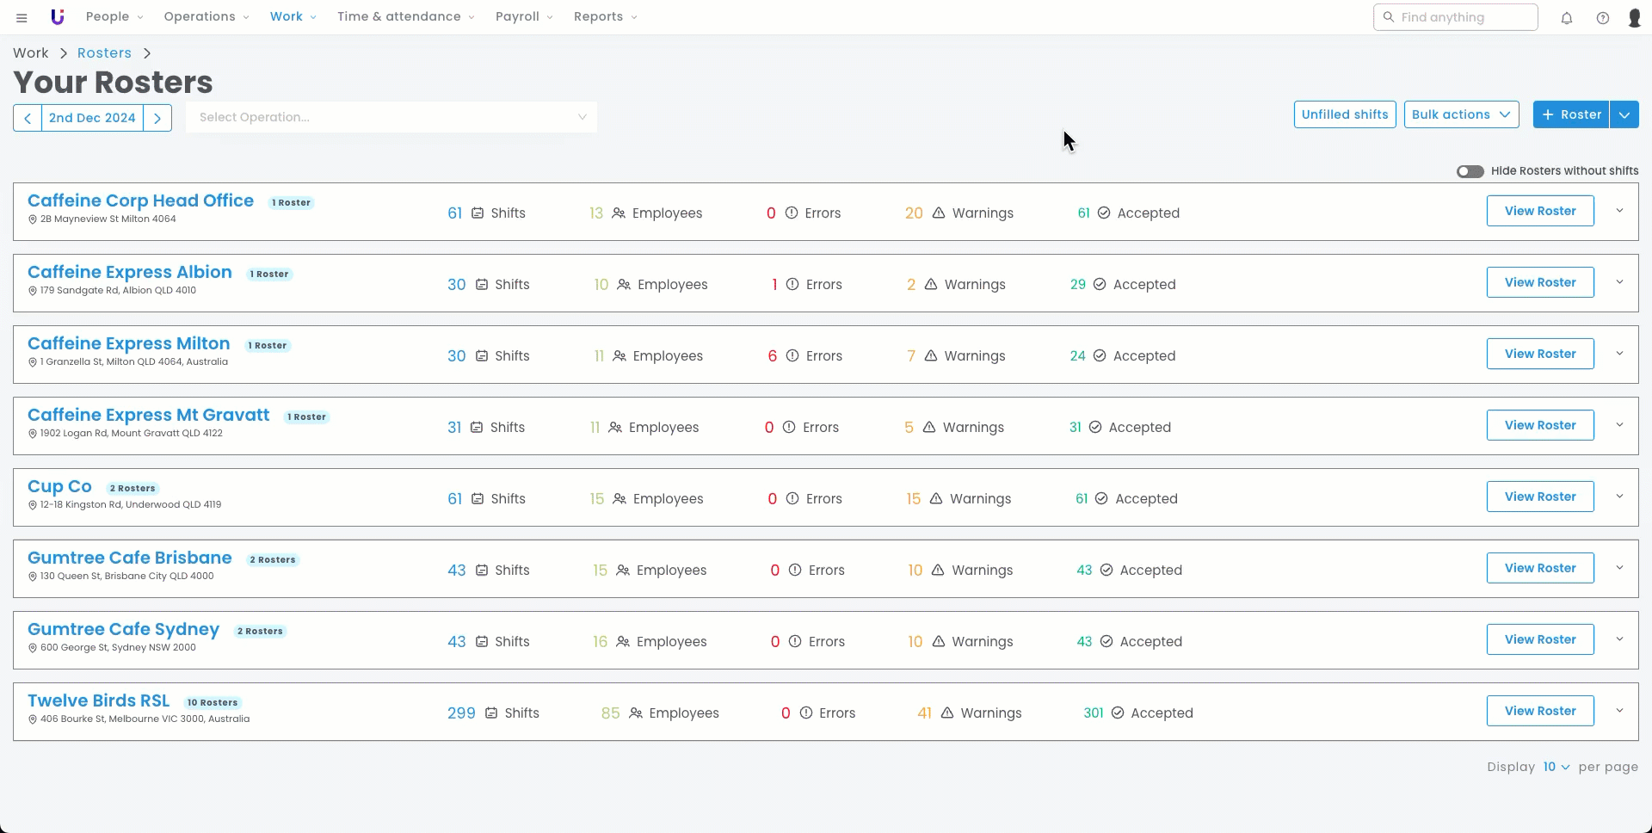
Task: Go to next week arrow
Action: click(x=157, y=118)
